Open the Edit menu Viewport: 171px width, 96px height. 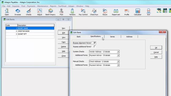point(9,6)
